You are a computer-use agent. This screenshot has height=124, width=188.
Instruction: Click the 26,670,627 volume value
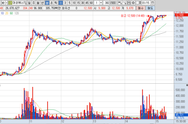click(12, 8)
